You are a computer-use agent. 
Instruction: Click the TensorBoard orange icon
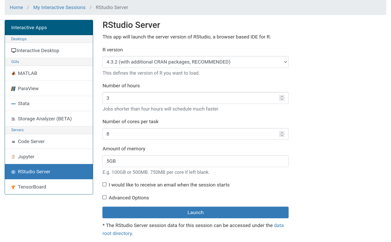[x=13, y=187]
